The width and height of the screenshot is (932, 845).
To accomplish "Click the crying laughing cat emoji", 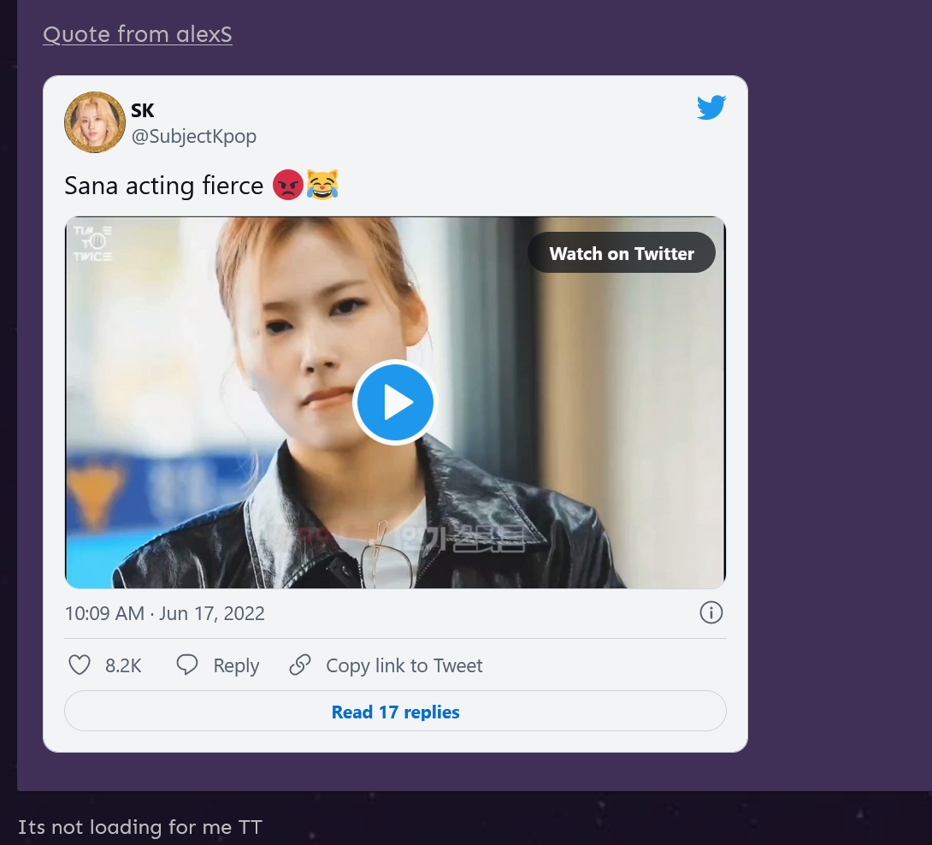I will (321, 185).
